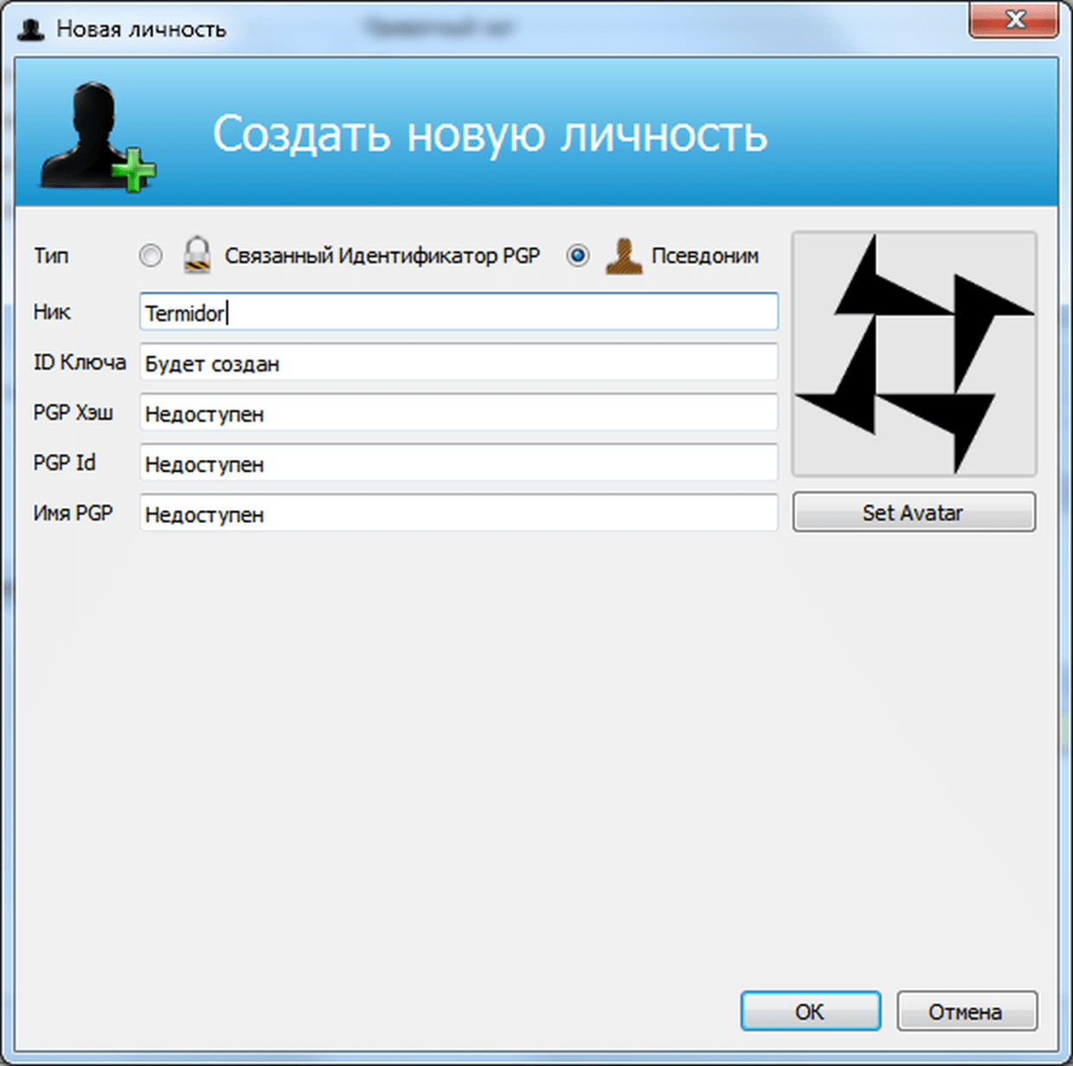Select the Связанный Идентификатор PGP radio button

point(151,255)
